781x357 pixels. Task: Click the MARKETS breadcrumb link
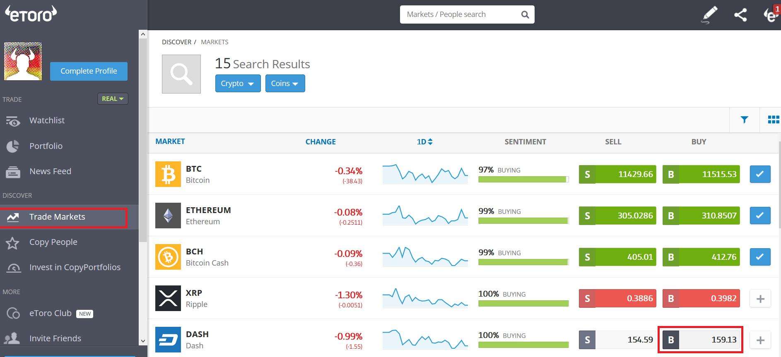[x=215, y=42]
